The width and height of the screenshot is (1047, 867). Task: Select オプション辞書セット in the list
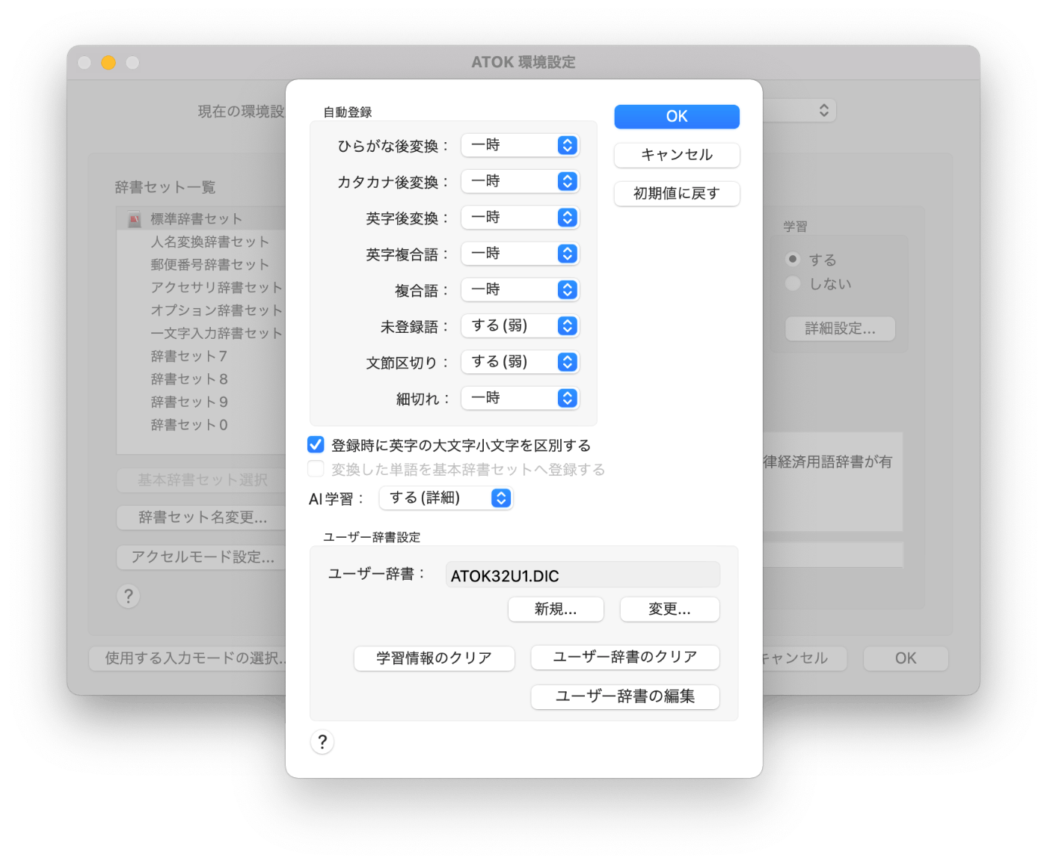coord(201,310)
